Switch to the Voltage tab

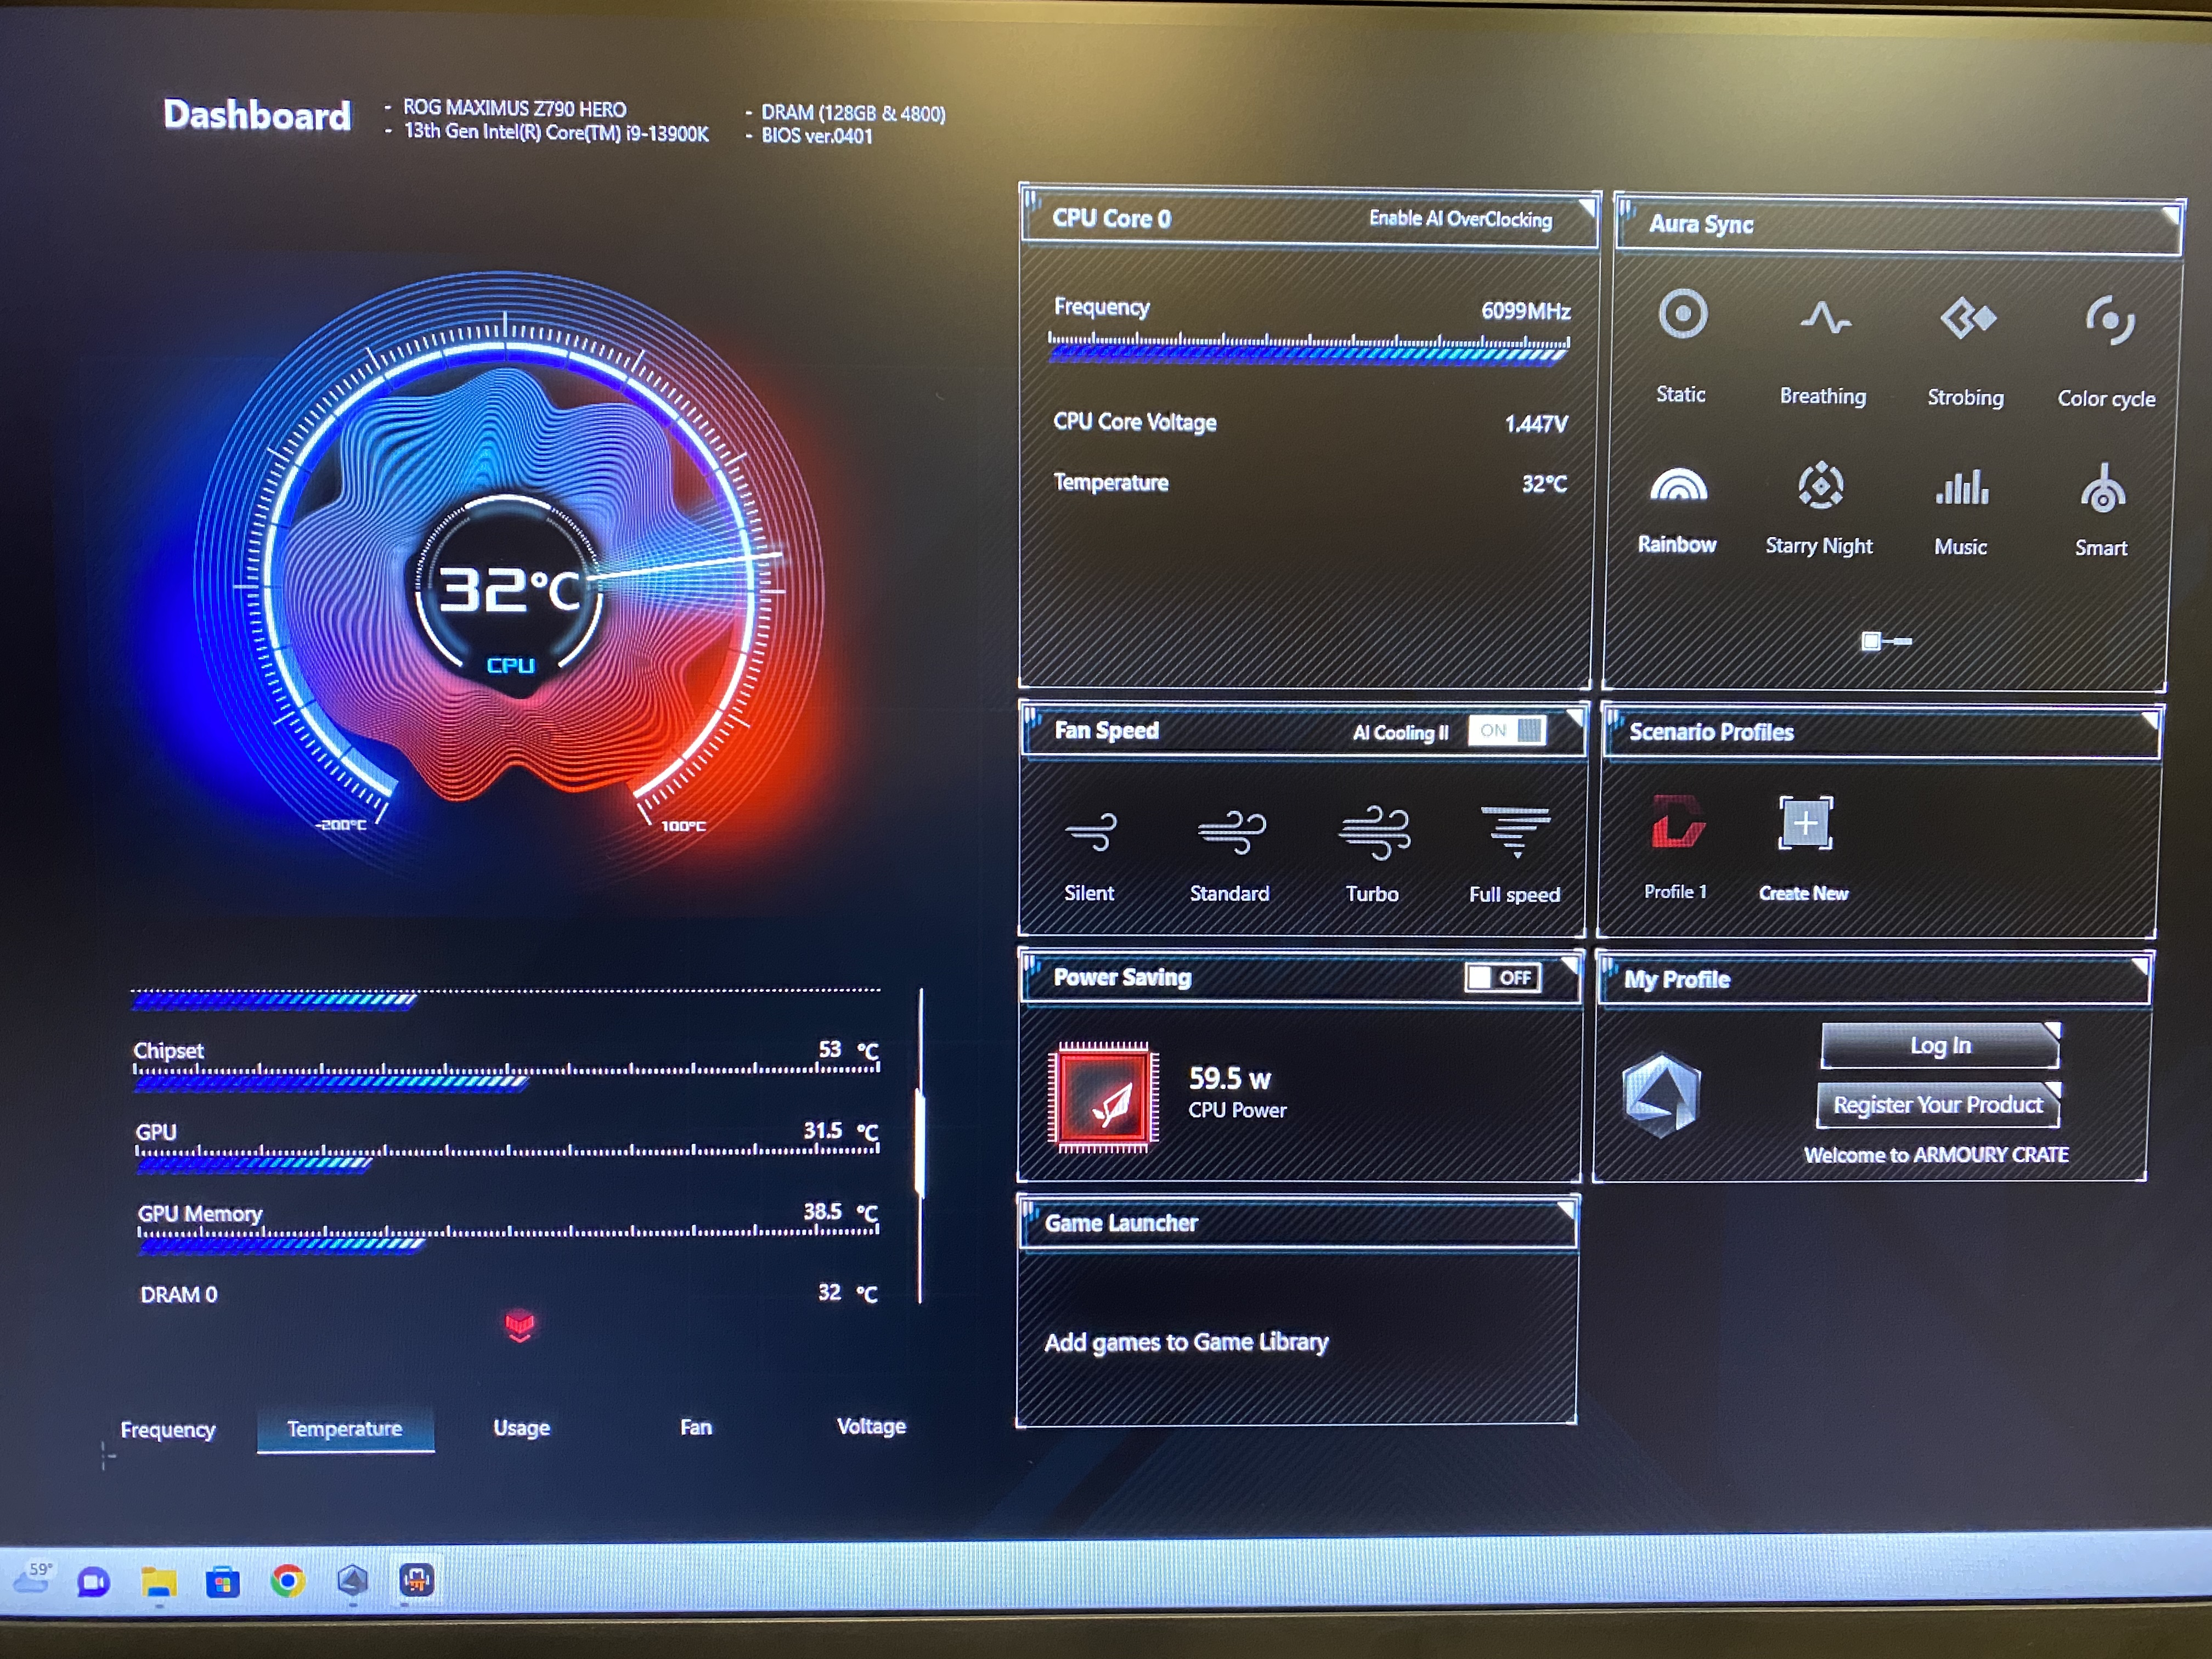click(871, 1426)
